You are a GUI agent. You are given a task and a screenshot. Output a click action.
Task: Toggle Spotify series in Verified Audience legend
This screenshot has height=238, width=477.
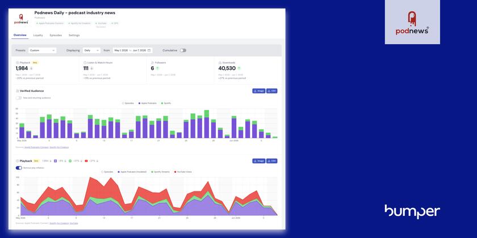[x=166, y=103]
